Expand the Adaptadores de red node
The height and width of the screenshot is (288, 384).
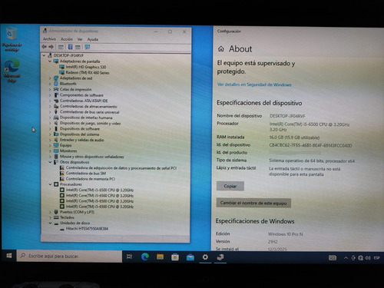(50, 78)
